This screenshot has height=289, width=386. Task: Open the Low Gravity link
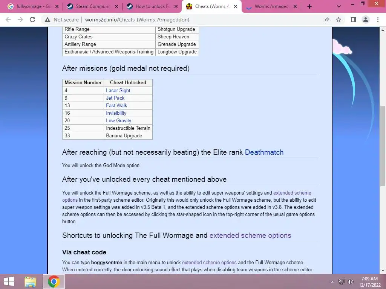[118, 120]
